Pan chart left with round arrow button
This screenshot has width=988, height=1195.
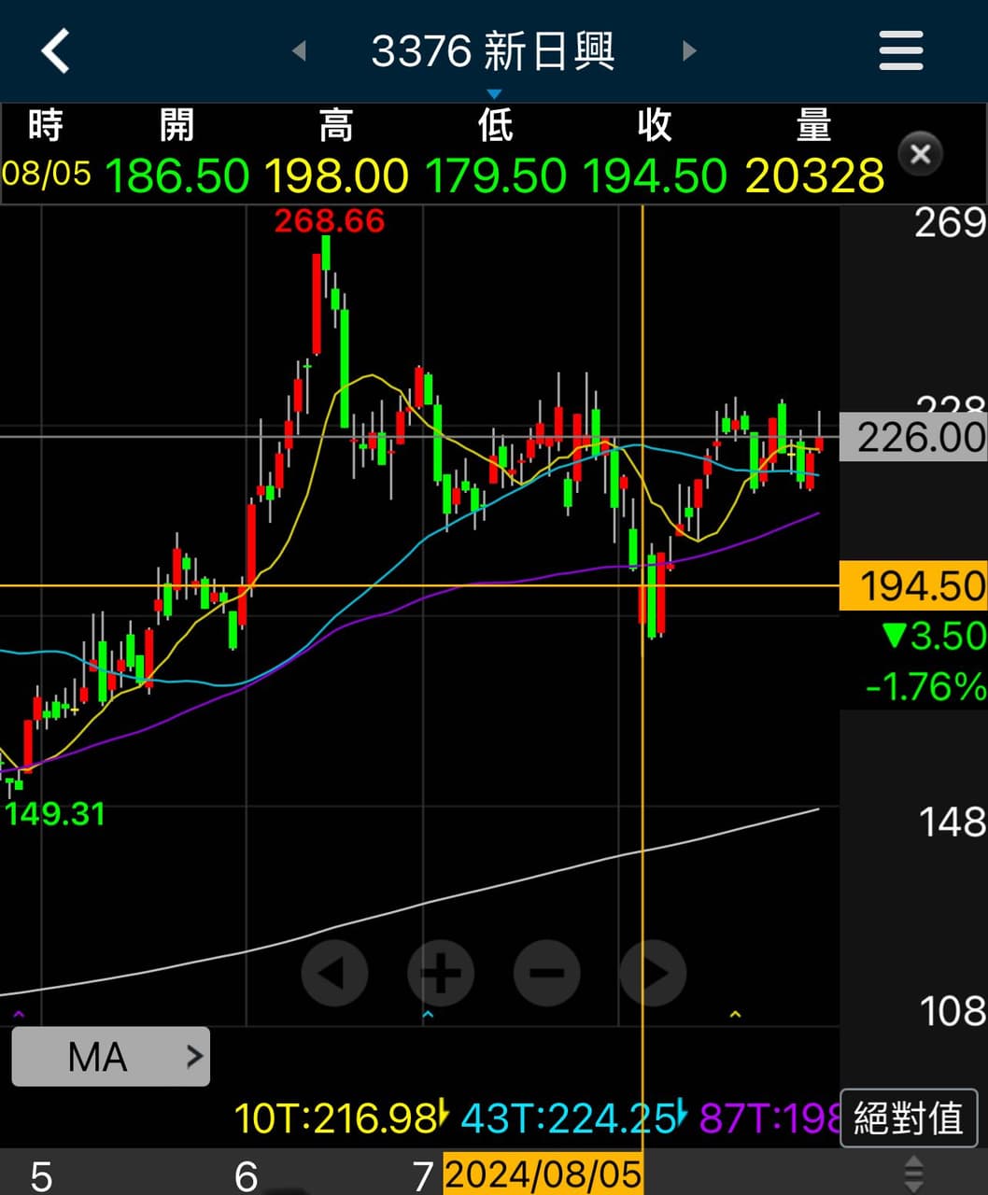pyautogui.click(x=334, y=973)
